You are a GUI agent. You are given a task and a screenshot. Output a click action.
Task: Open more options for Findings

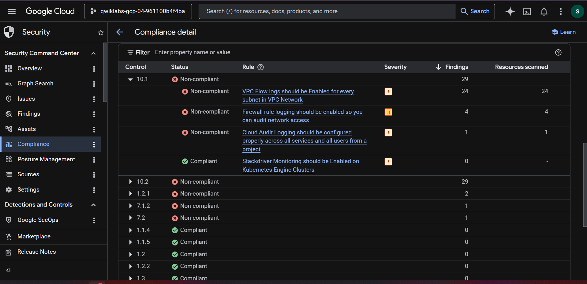click(94, 114)
